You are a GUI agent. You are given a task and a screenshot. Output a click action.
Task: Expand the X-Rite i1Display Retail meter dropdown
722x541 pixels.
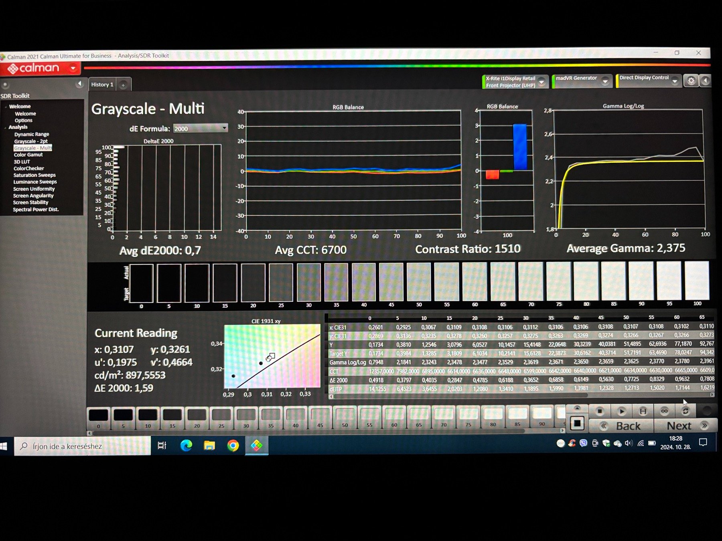[x=541, y=82]
